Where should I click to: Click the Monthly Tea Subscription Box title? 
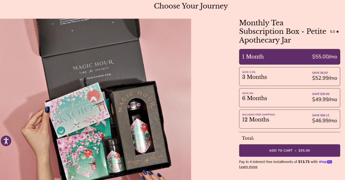(x=282, y=31)
